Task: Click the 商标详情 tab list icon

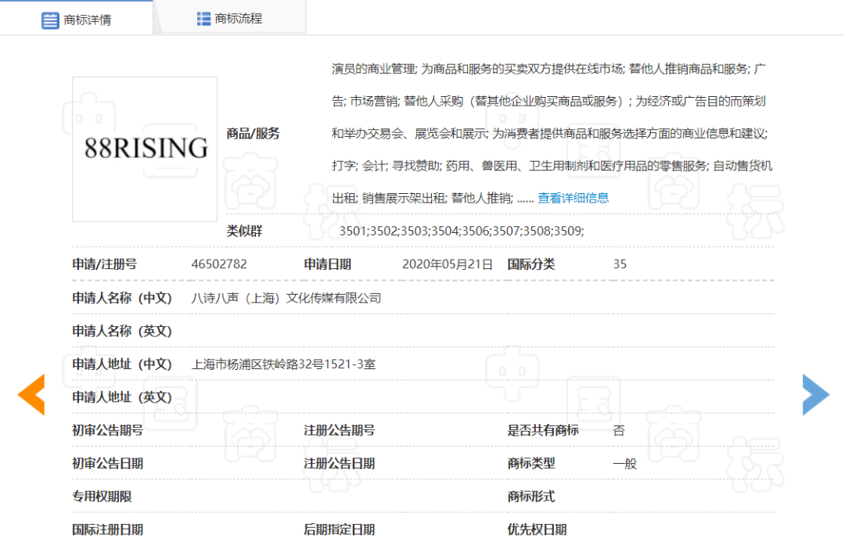Action: [50, 20]
